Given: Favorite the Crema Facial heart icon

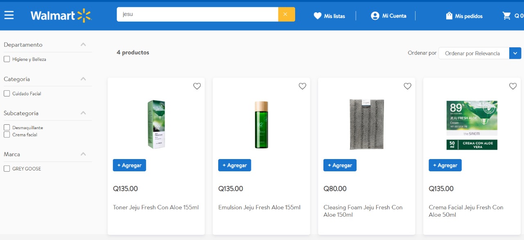Looking at the screenshot, I should pyautogui.click(x=513, y=86).
